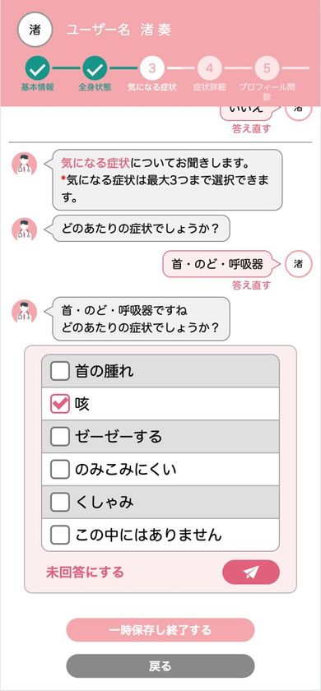Uncheck the 咳 checkbox
The width and height of the screenshot is (321, 691).
pyautogui.click(x=60, y=404)
